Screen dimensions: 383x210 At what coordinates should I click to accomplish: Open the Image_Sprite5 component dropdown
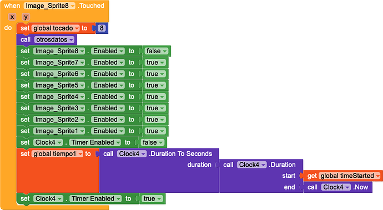tap(59, 85)
